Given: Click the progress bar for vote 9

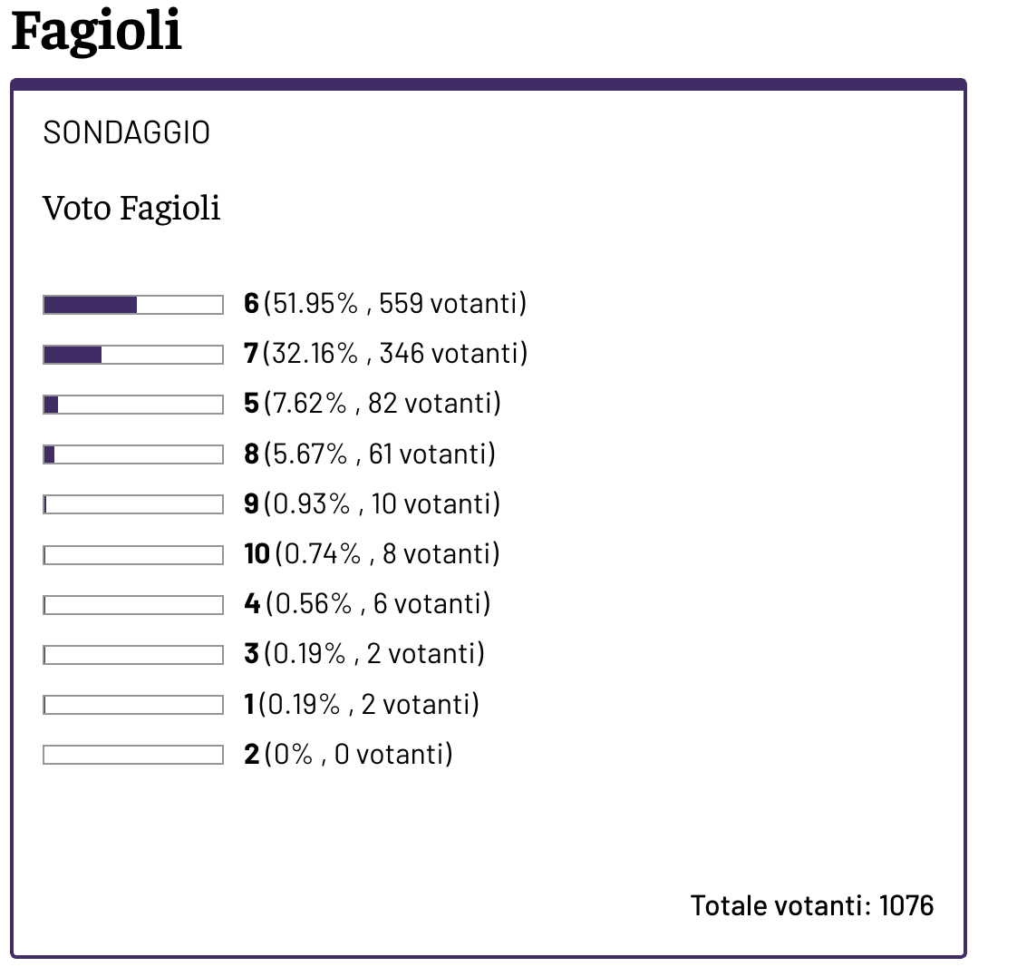Looking at the screenshot, I should pos(133,504).
